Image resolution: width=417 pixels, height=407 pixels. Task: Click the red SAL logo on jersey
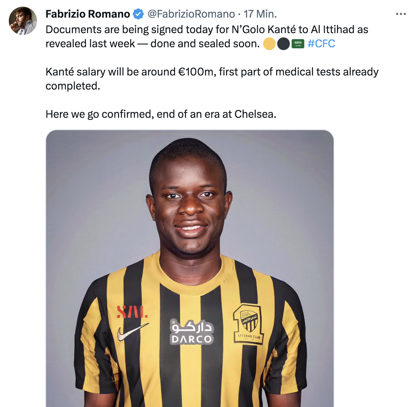click(132, 312)
